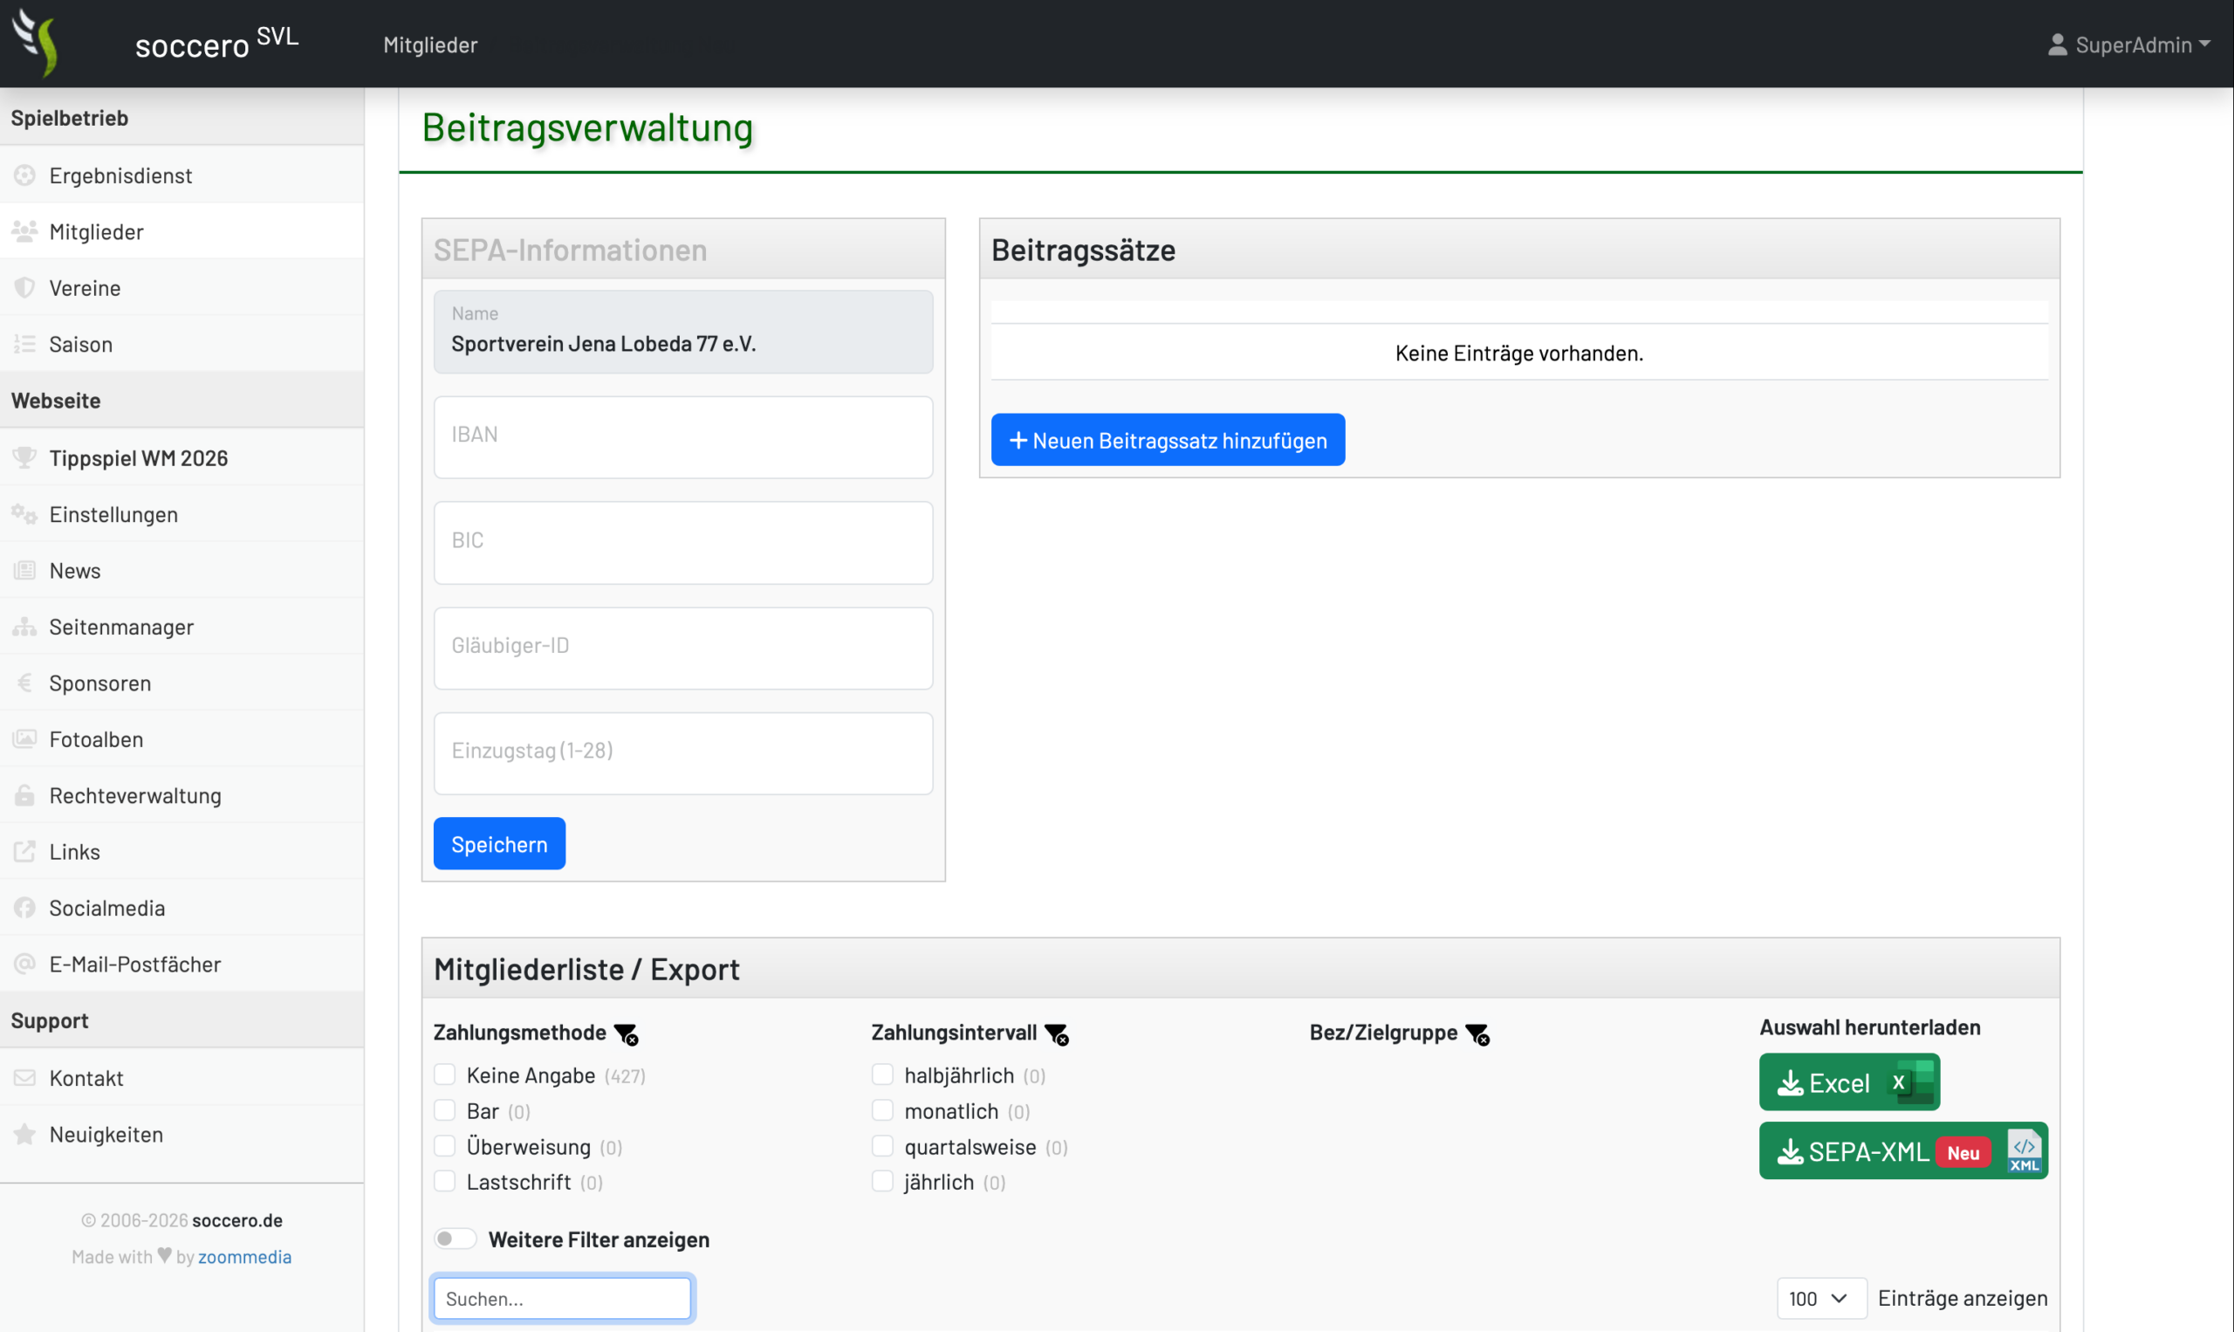This screenshot has width=2234, height=1332.
Task: Click the Einzugstag (1-28) input field
Action: point(682,753)
